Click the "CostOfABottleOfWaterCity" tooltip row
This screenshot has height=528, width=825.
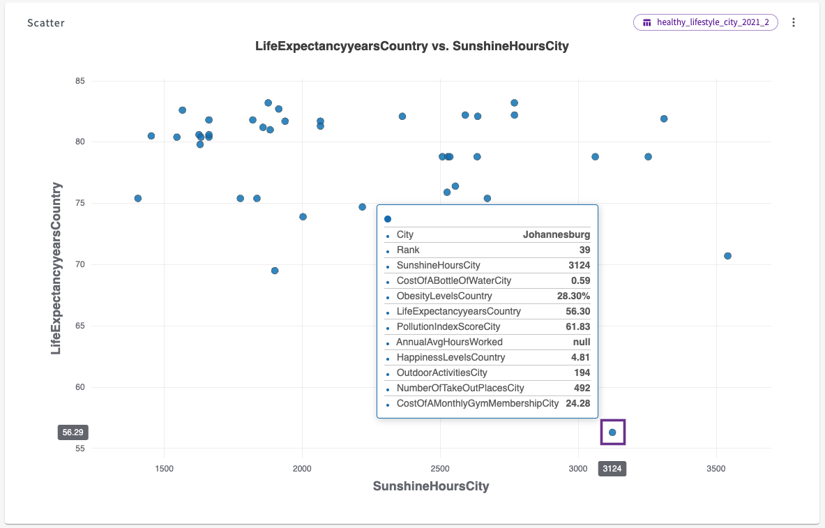pos(487,280)
